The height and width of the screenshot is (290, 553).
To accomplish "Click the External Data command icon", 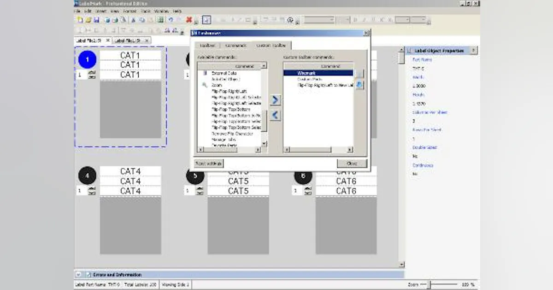I will click(x=205, y=73).
